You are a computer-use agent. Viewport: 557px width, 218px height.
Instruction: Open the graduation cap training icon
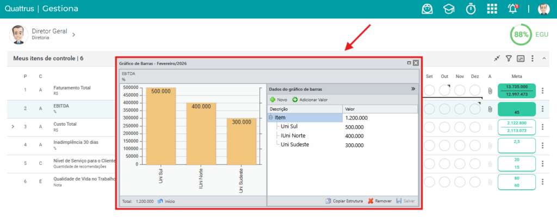tap(449, 9)
